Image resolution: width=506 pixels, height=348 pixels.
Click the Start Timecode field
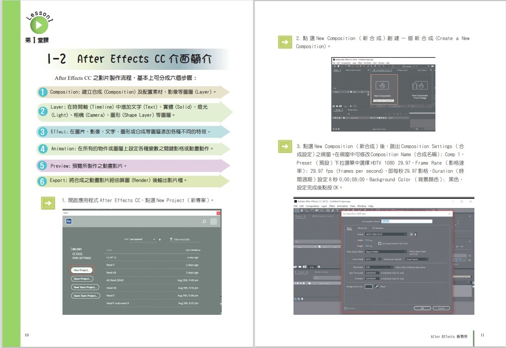372,273
